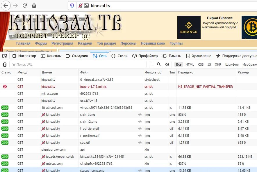
Task: Sort by the Файл column header
Action: click(111, 72)
